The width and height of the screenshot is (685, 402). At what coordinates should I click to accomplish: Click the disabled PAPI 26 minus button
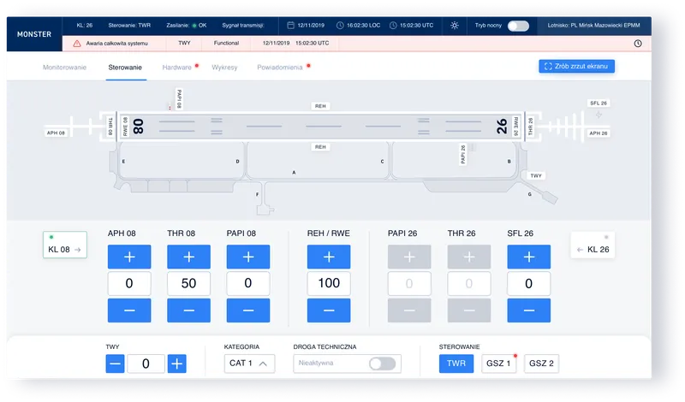click(x=409, y=310)
